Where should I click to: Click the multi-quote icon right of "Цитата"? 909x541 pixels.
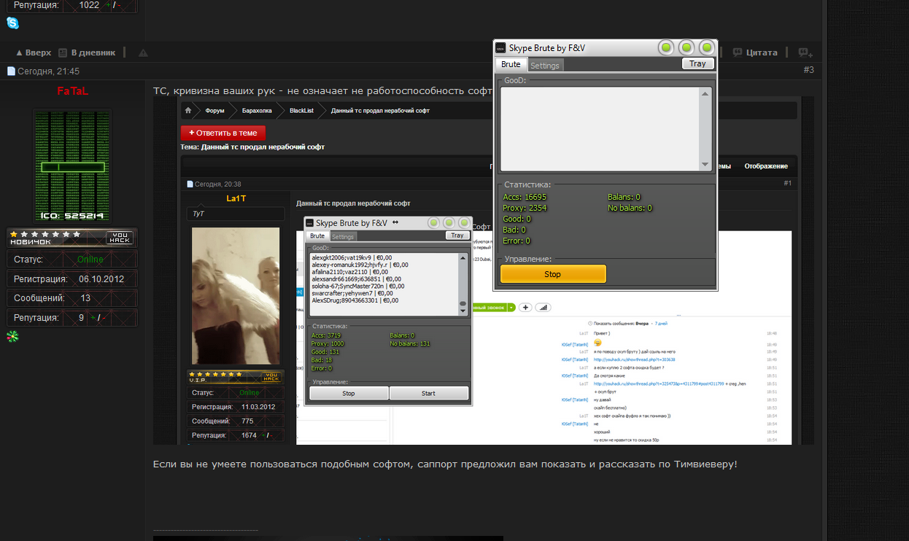click(805, 52)
